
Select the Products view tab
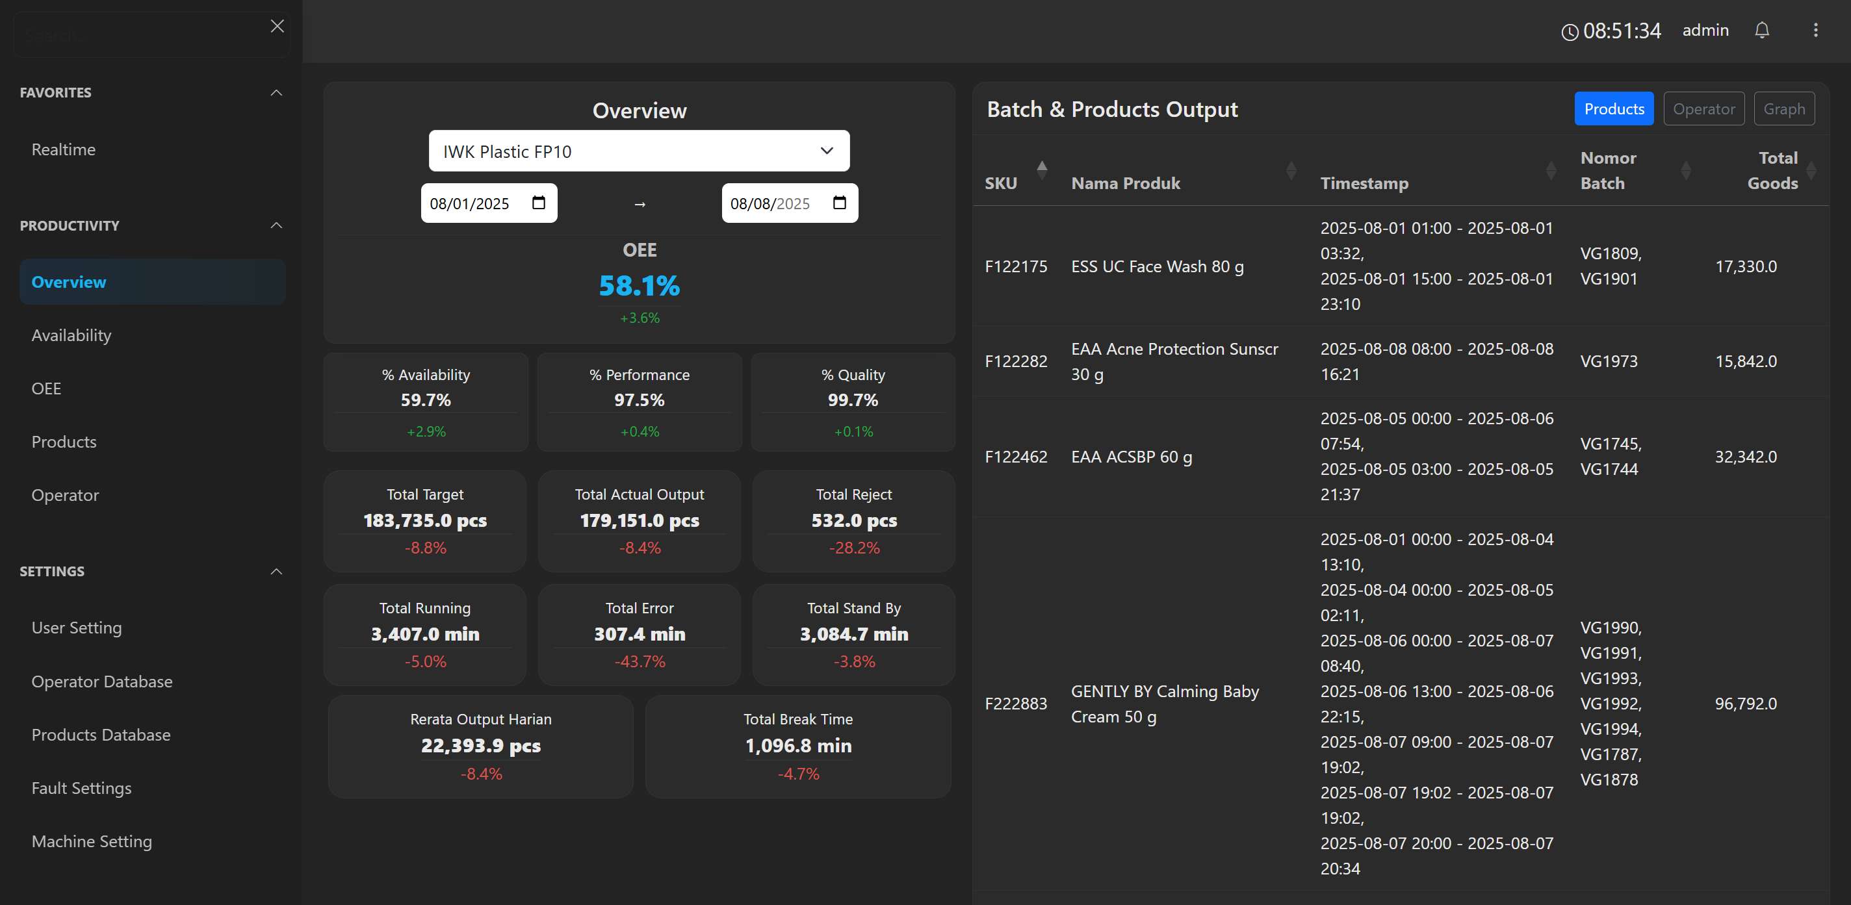click(1614, 108)
